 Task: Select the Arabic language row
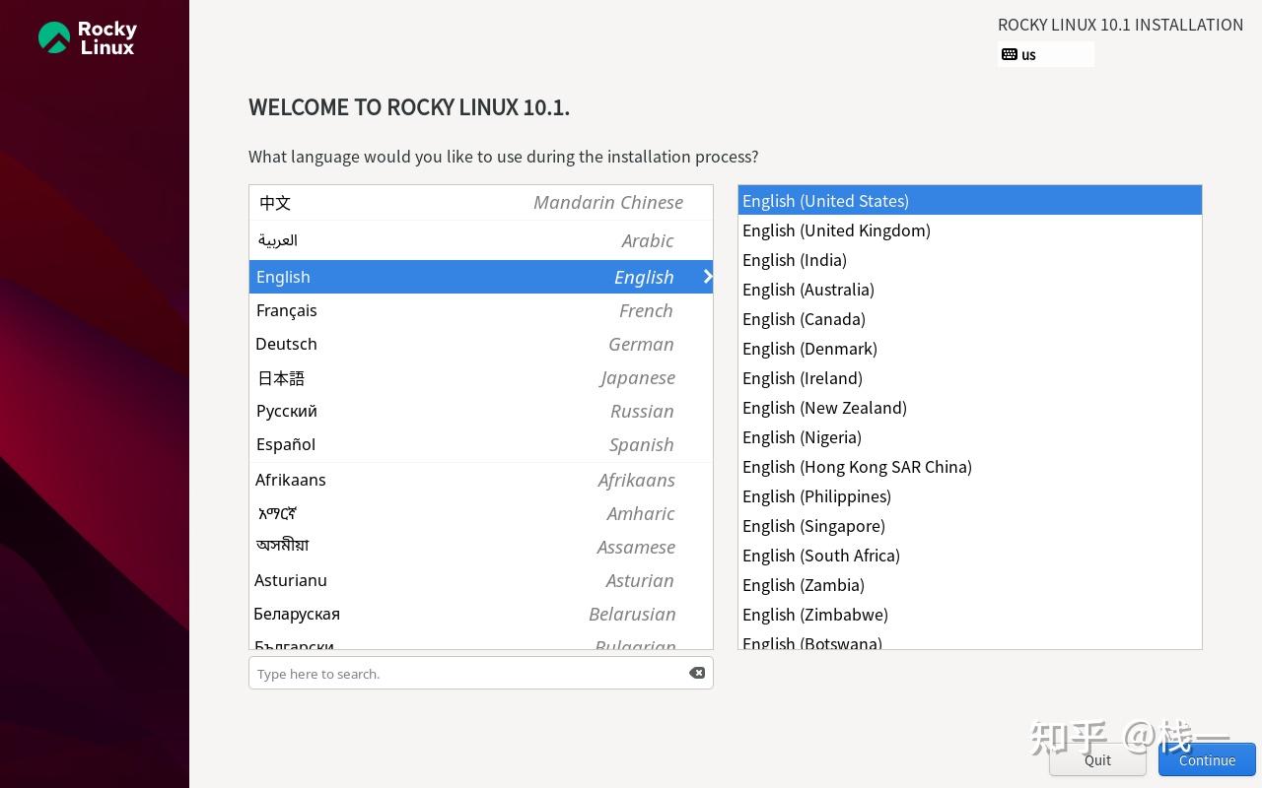click(481, 240)
